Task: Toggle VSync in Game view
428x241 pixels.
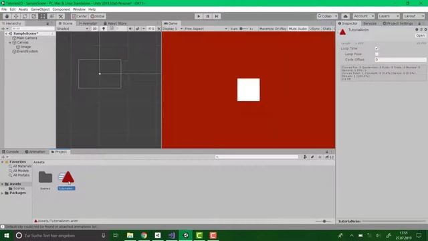Action: [x=315, y=29]
